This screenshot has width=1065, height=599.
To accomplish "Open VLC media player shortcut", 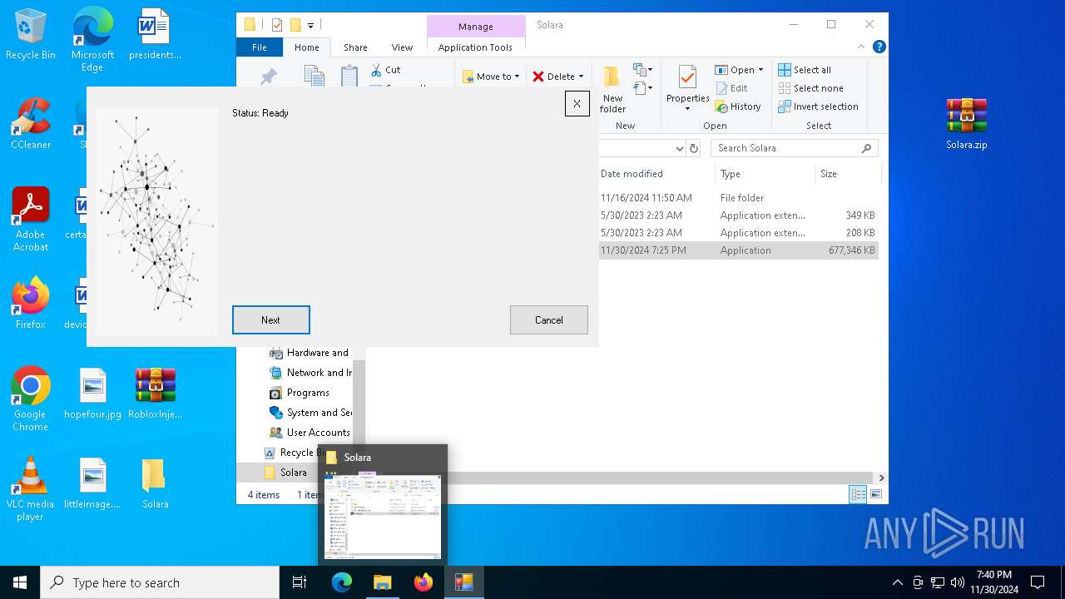I will coord(31,489).
